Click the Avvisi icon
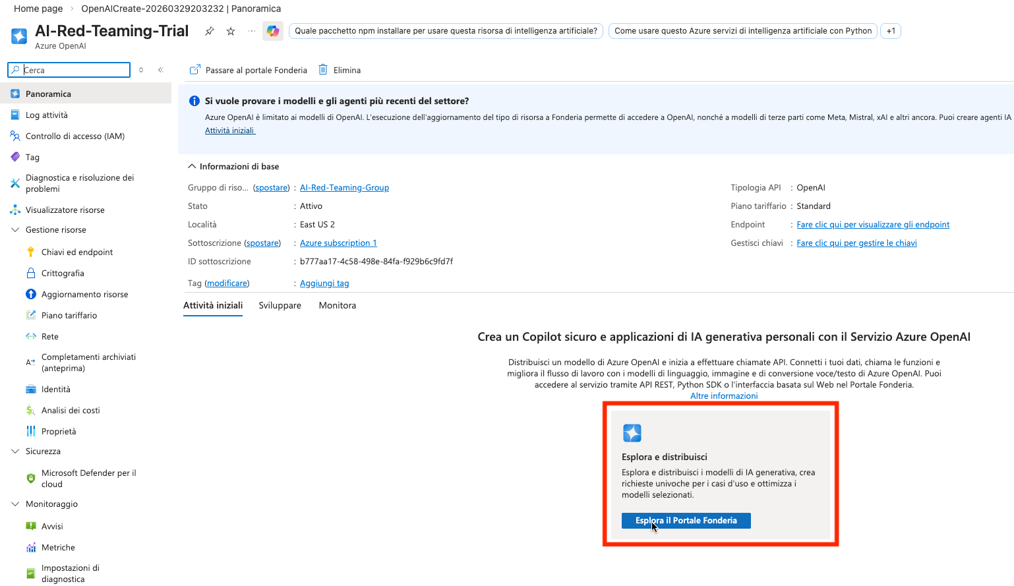The height and width of the screenshot is (586, 1014). click(x=31, y=527)
